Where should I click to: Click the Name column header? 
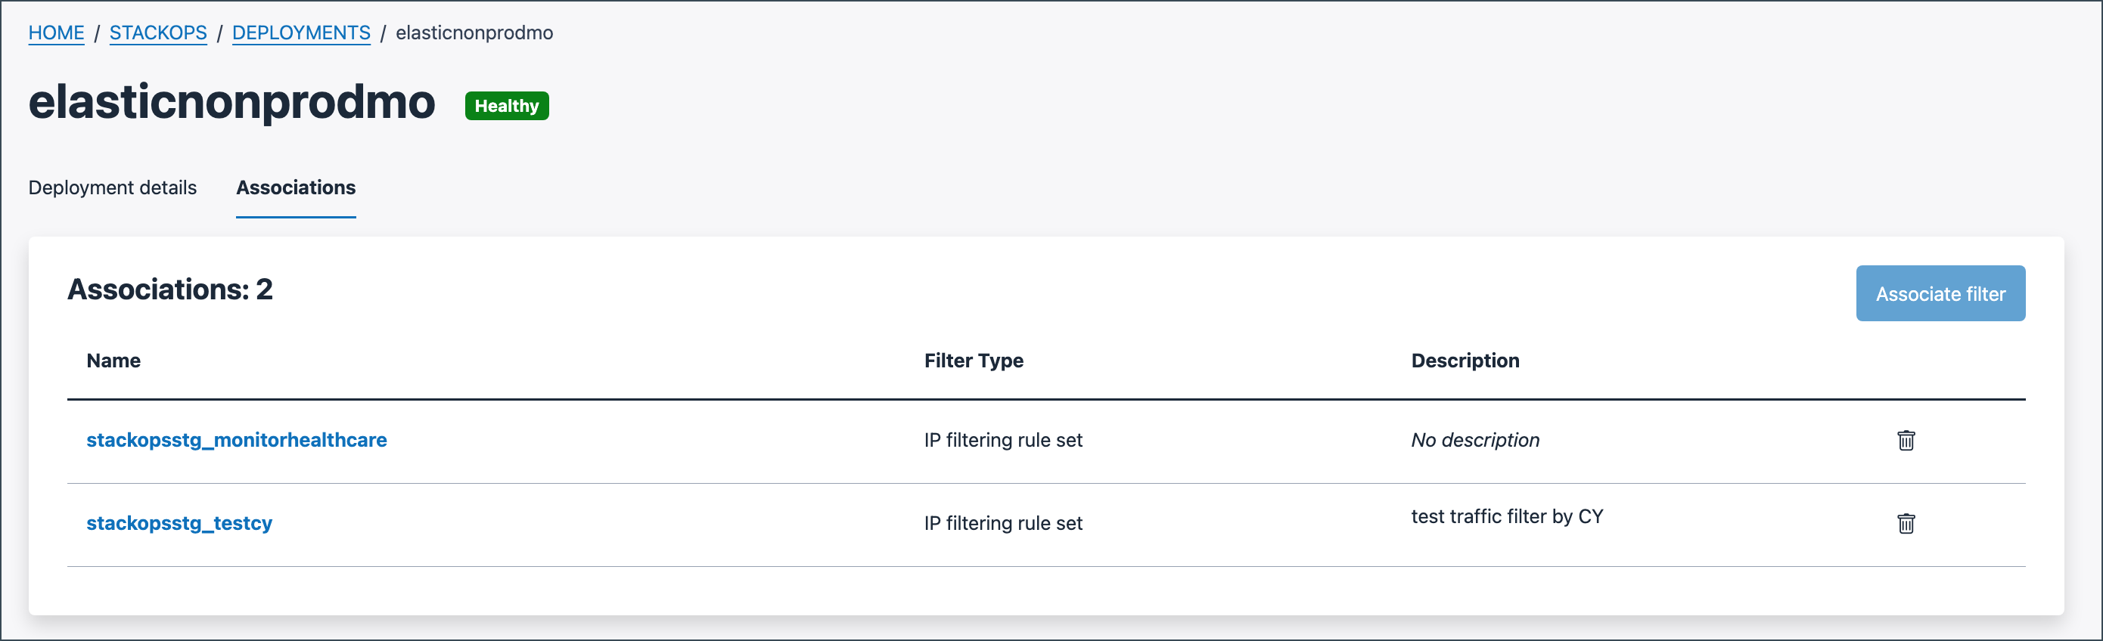[x=113, y=361]
